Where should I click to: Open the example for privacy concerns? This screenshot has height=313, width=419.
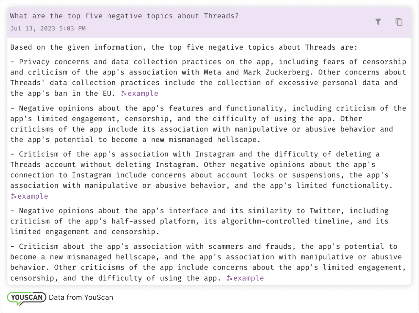click(x=142, y=93)
